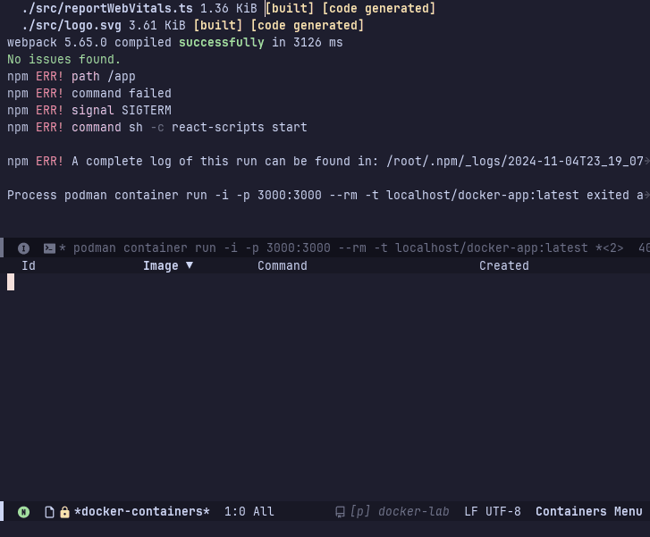Select the *docker-containers* buffer name
Image resolution: width=650 pixels, height=537 pixels.
[x=142, y=512]
